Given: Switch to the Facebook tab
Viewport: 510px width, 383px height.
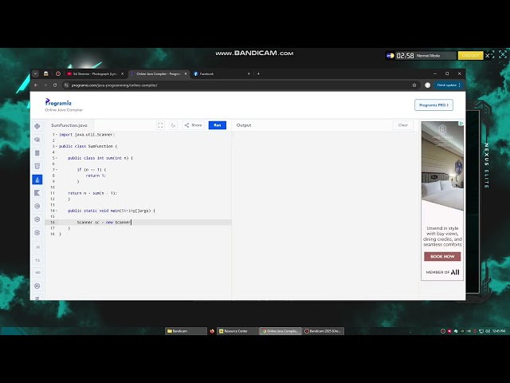Looking at the screenshot, I should pos(222,74).
